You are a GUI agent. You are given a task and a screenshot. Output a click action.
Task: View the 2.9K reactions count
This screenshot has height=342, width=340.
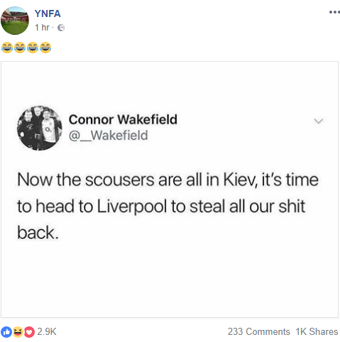point(47,332)
